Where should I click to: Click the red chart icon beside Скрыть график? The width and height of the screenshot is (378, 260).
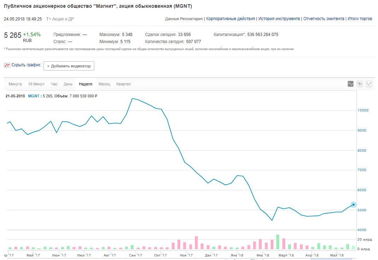pos(7,65)
